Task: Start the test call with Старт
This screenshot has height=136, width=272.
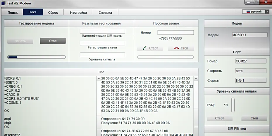Action: click(x=150, y=48)
